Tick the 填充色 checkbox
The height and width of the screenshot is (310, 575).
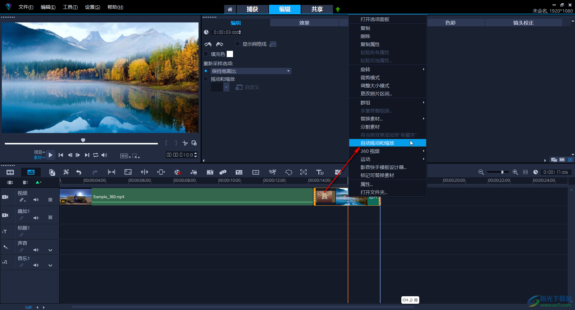point(206,54)
